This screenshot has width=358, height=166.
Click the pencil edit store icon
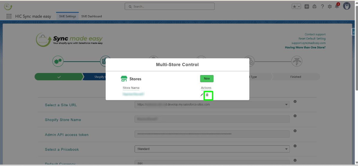202,95
